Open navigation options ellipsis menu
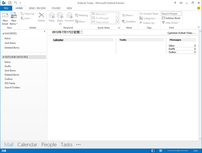The height and width of the screenshot is (153, 202). point(78,145)
